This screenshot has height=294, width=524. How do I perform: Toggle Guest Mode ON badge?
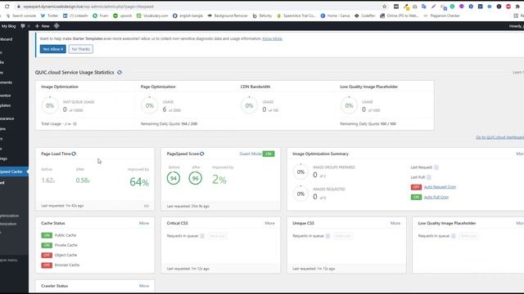tap(269, 154)
